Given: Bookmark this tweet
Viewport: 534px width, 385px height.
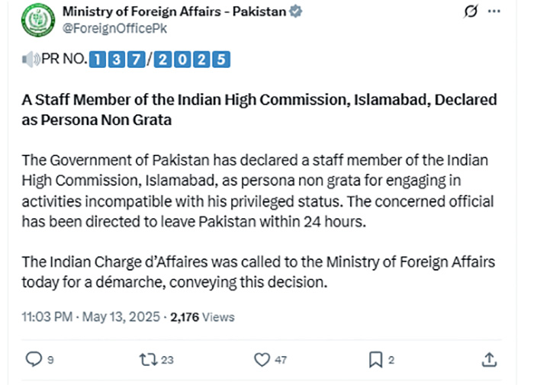Looking at the screenshot, I should [375, 359].
